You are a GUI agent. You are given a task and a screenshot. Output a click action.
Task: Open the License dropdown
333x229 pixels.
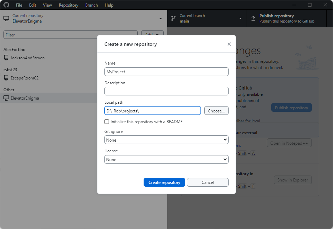click(x=166, y=159)
